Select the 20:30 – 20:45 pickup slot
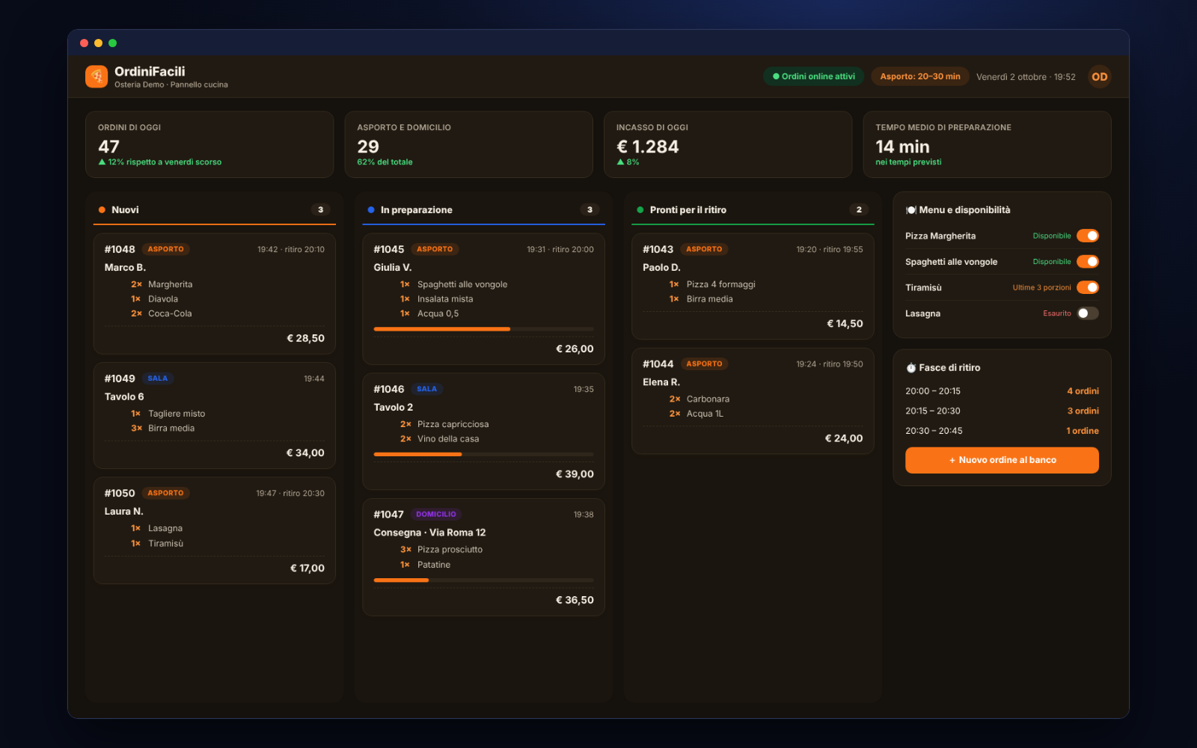The image size is (1197, 748). (x=1002, y=431)
